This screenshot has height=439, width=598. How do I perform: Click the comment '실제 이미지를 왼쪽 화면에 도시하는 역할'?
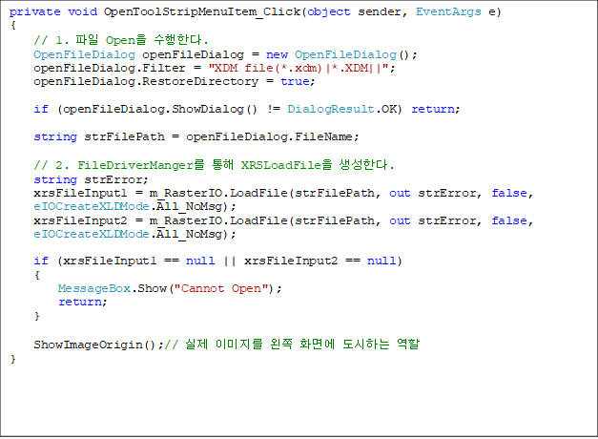pos(301,345)
